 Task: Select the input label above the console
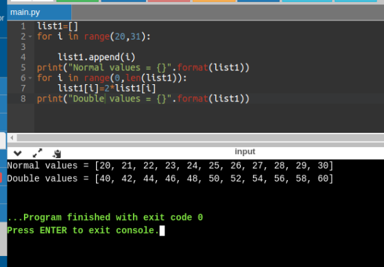[x=245, y=151]
